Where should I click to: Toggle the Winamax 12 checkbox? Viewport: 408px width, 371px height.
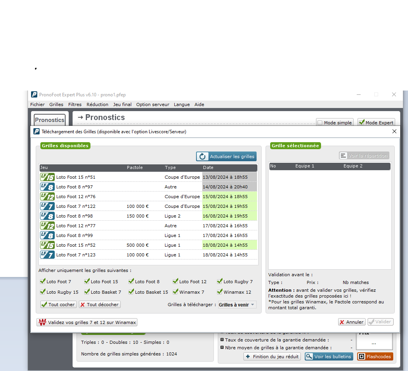[220, 292]
